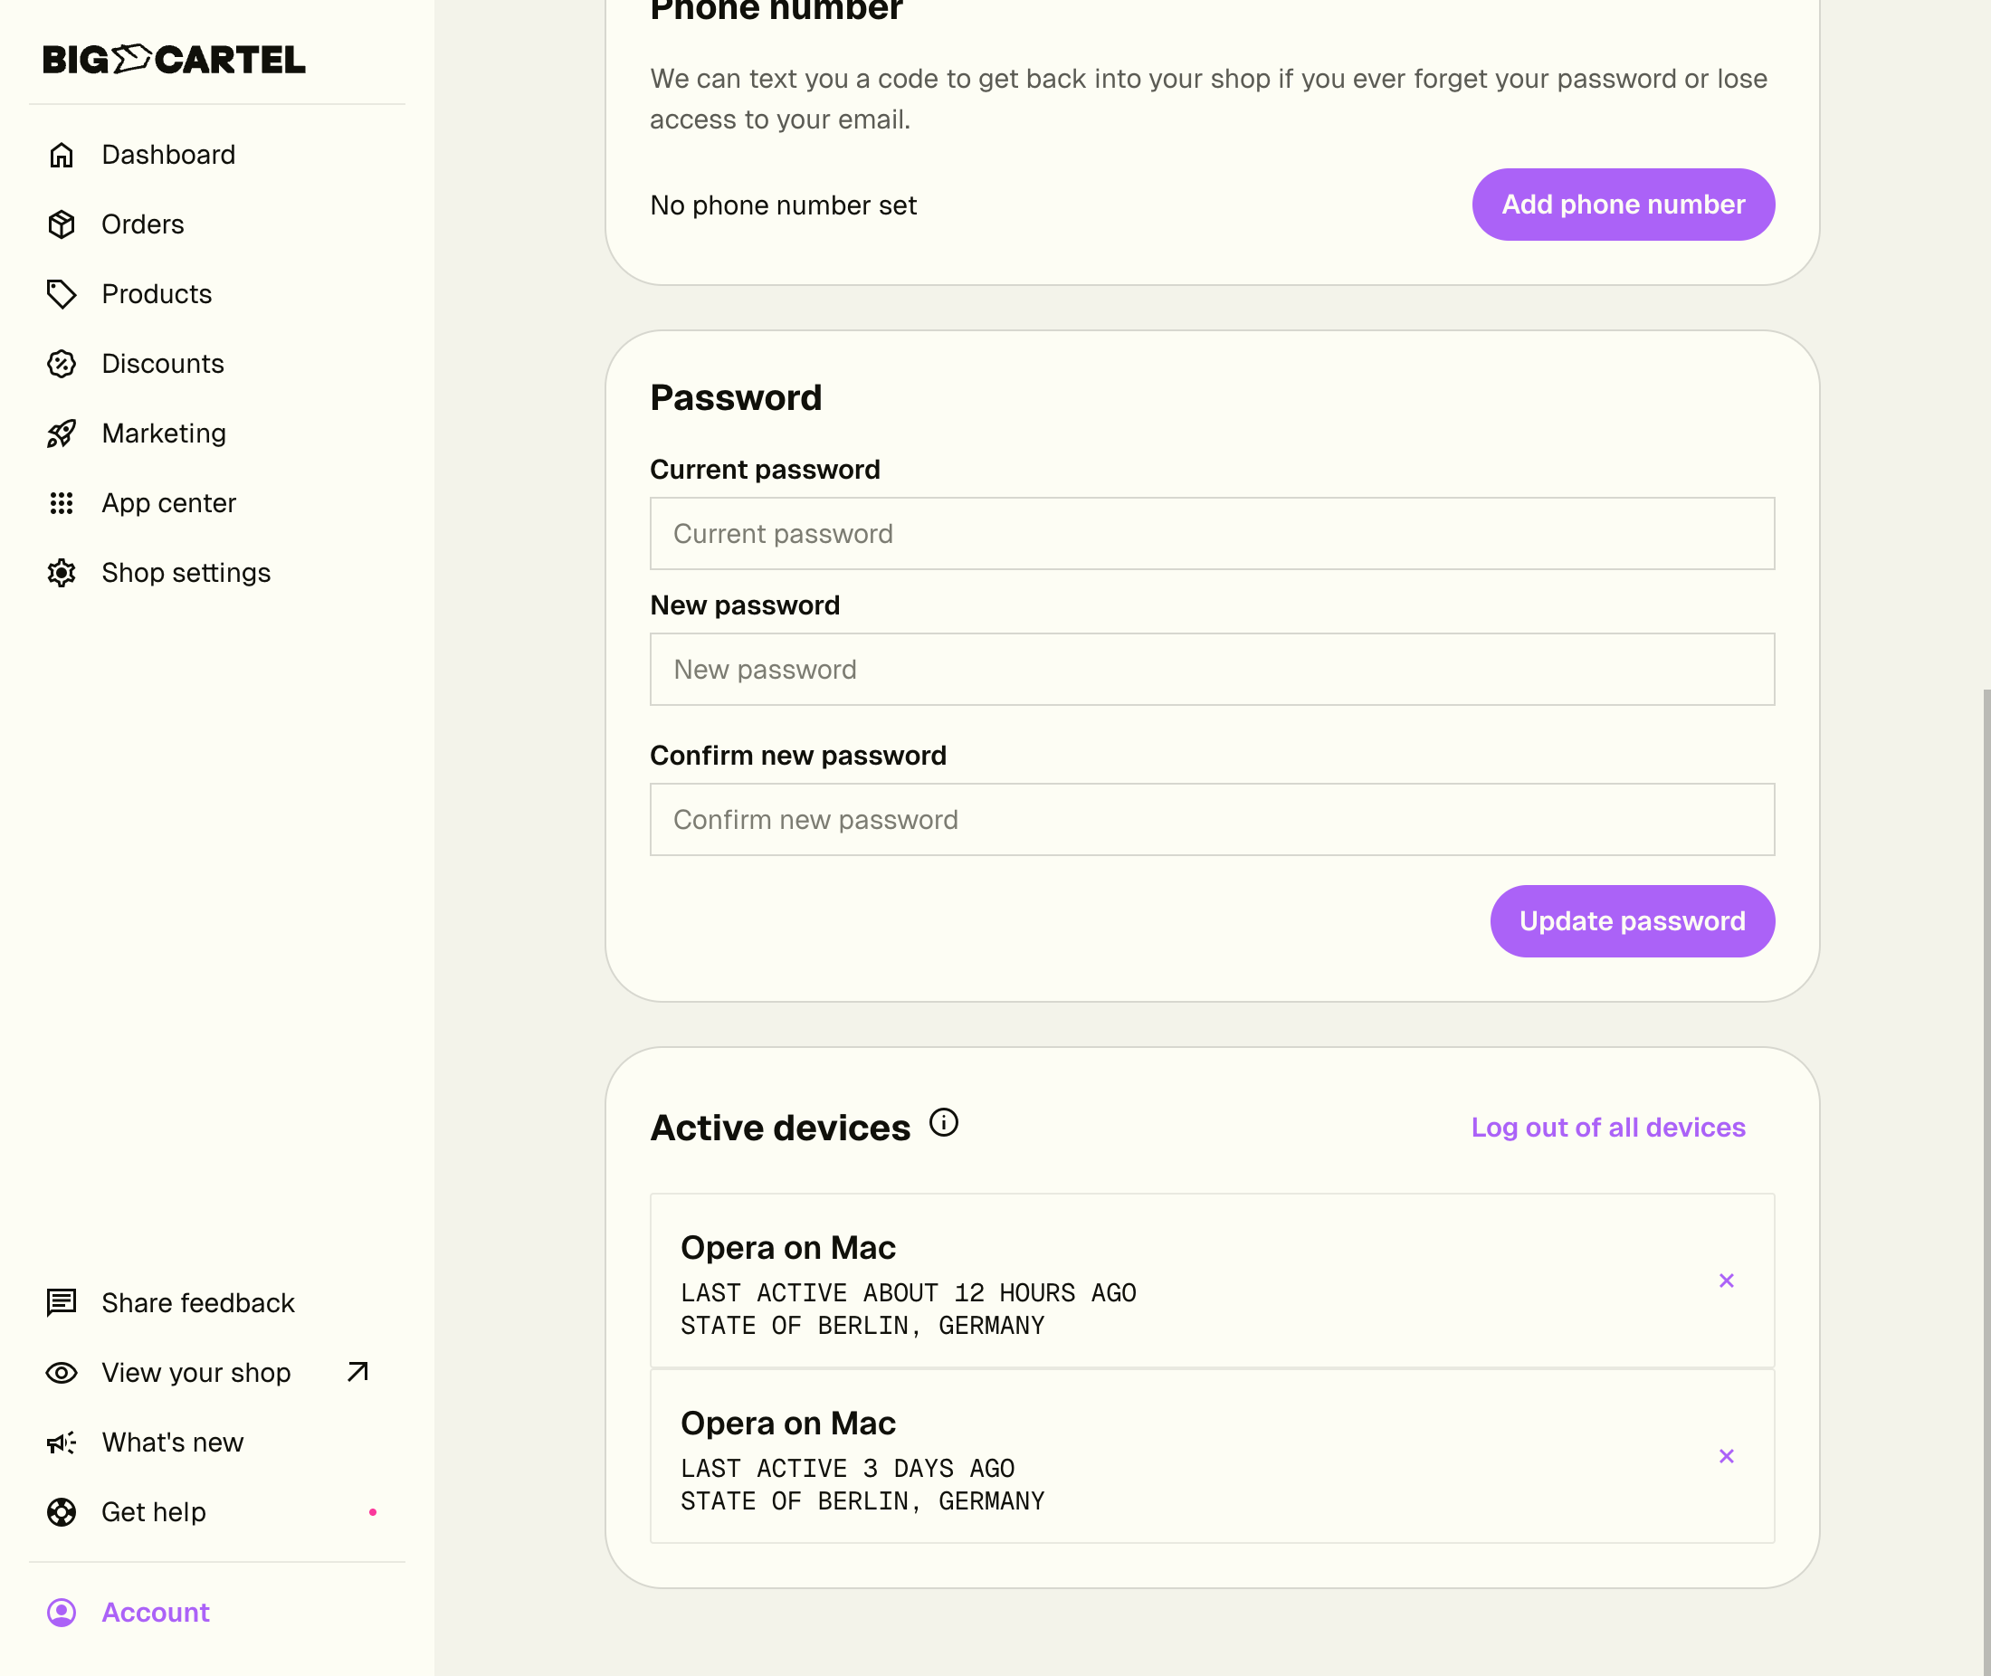
Task: Click the Add phone number button
Action: click(1623, 205)
